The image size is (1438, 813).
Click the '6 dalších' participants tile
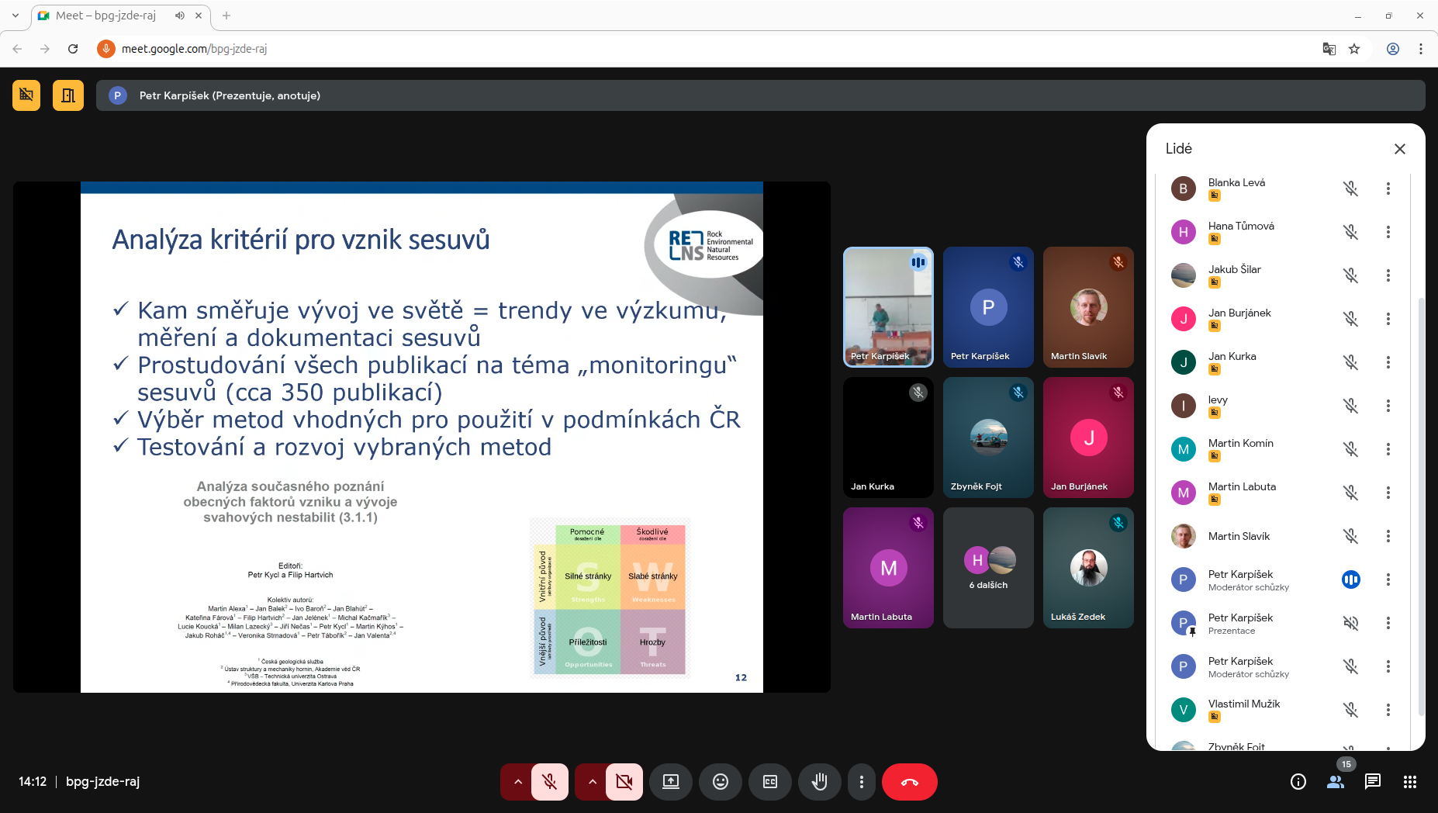coord(988,568)
